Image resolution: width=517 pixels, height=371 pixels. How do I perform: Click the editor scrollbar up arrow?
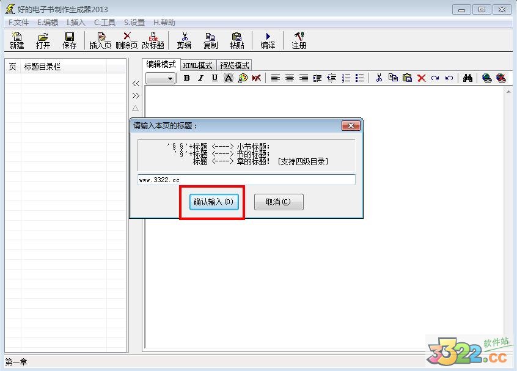tap(508, 91)
